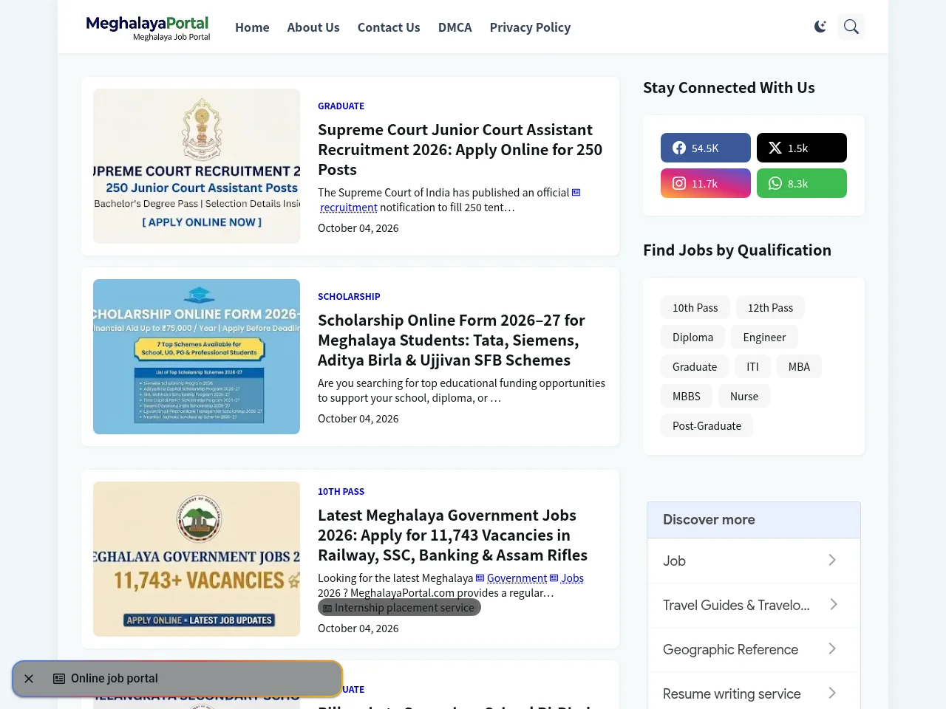Click the MeghalayaPortal site logo
Viewport: 946px width, 709px height.
[148, 27]
